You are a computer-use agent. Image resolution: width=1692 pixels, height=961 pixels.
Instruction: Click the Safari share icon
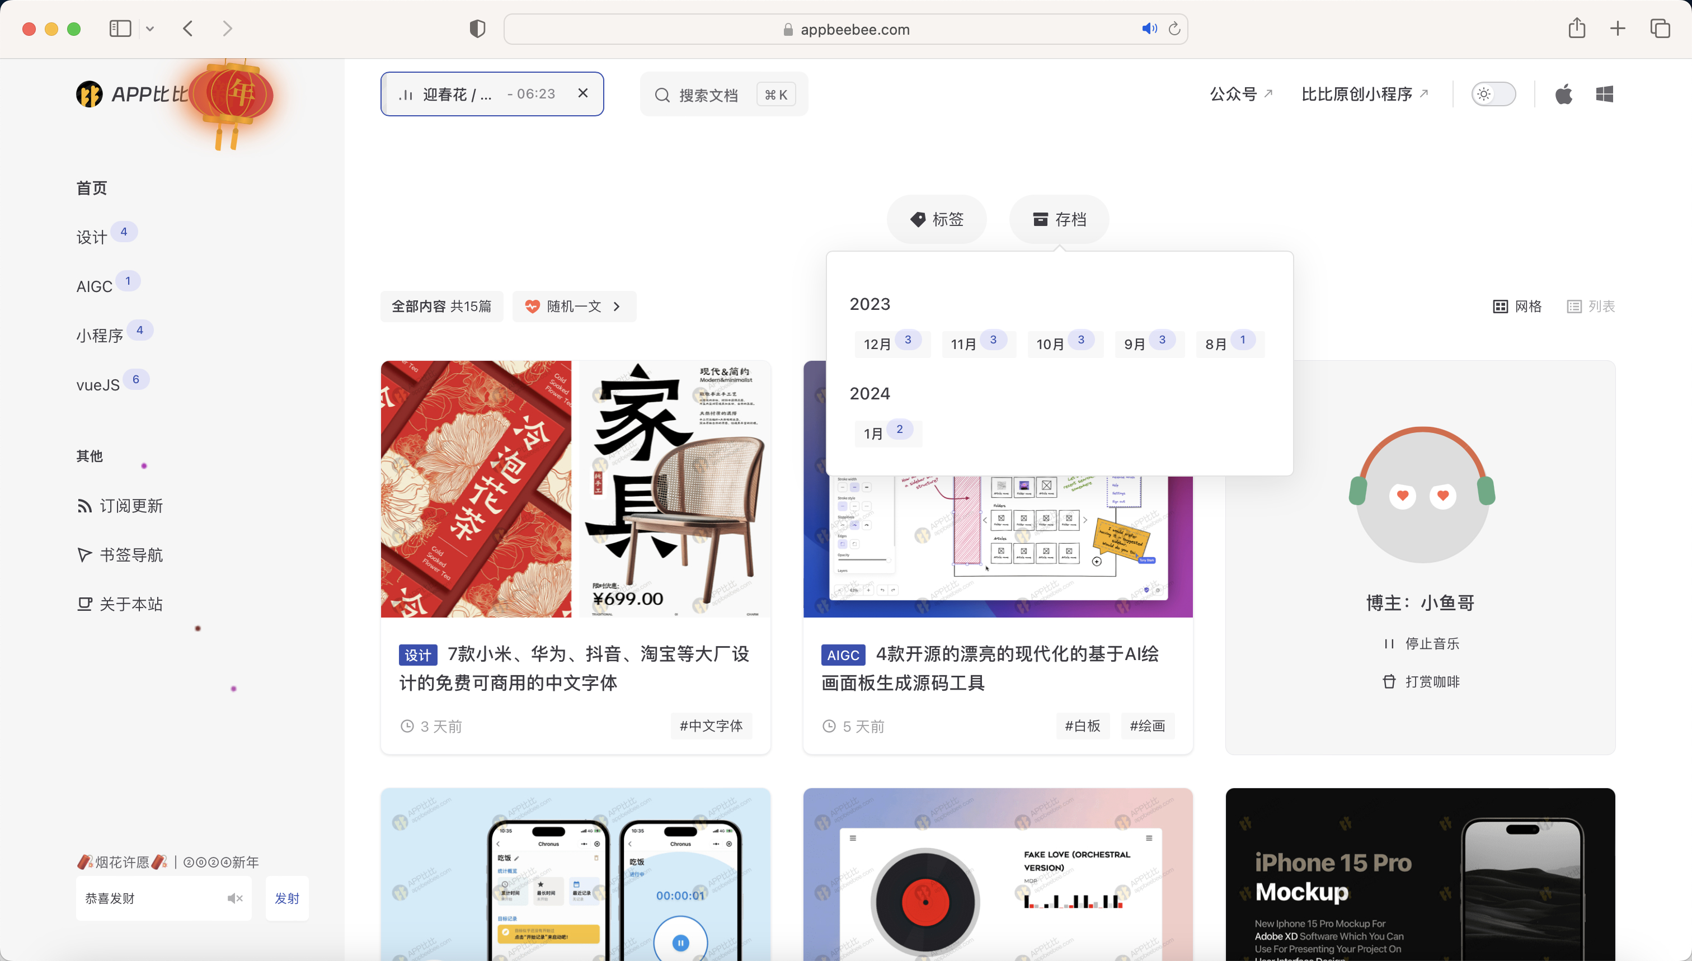pos(1577,29)
